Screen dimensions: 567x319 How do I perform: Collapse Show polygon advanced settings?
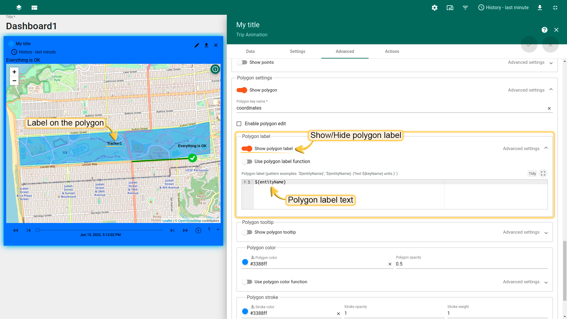(530, 90)
